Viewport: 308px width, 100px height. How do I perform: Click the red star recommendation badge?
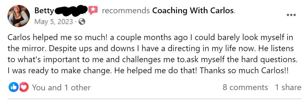pos(93,10)
